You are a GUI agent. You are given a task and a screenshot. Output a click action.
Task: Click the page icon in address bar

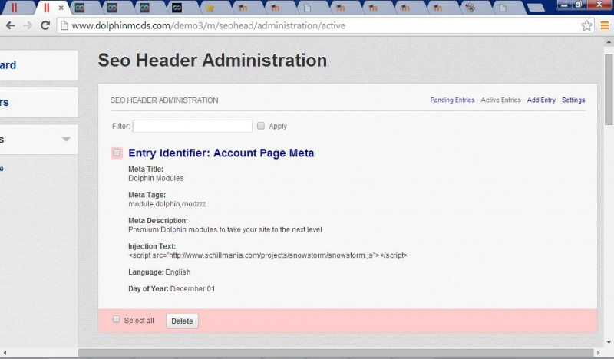pyautogui.click(x=64, y=25)
